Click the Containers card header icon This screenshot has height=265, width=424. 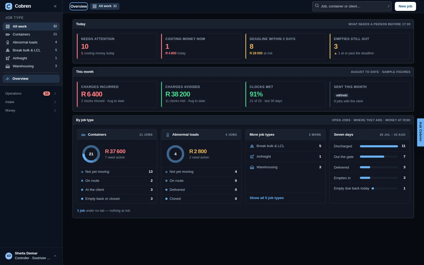click(x=83, y=135)
